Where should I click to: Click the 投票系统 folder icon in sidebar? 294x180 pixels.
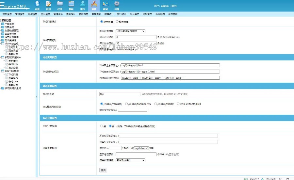coord(3,27)
